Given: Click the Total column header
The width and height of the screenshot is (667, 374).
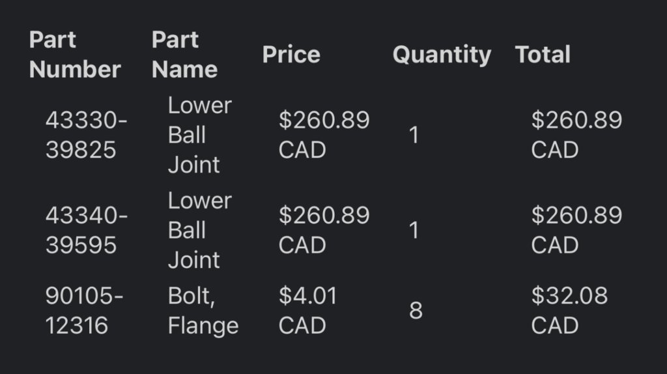Looking at the screenshot, I should click(x=543, y=55).
